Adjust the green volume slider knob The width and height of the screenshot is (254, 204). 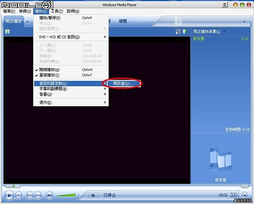[77, 195]
